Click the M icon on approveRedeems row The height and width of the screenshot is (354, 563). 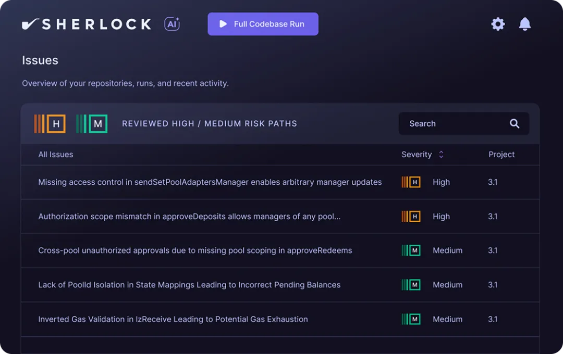411,250
